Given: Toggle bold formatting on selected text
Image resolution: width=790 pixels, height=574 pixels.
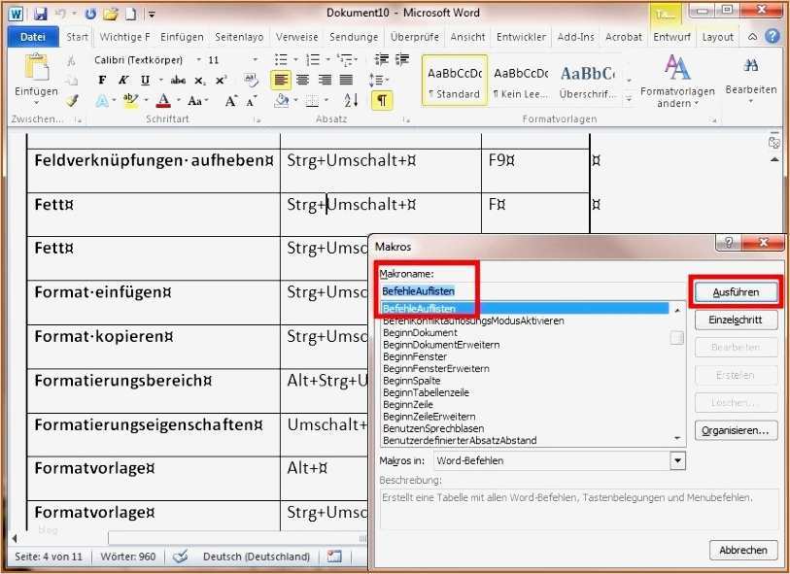Looking at the screenshot, I should click(x=103, y=80).
